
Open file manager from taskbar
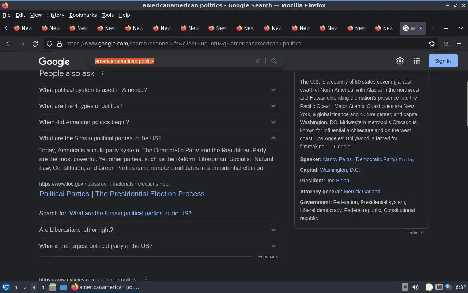coord(53,287)
